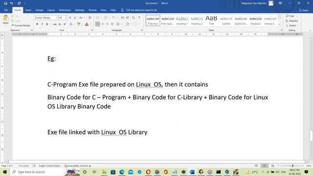Clear all formatting from selected text
Screen dimensions: 313x176
pyautogui.click(x=90, y=18)
